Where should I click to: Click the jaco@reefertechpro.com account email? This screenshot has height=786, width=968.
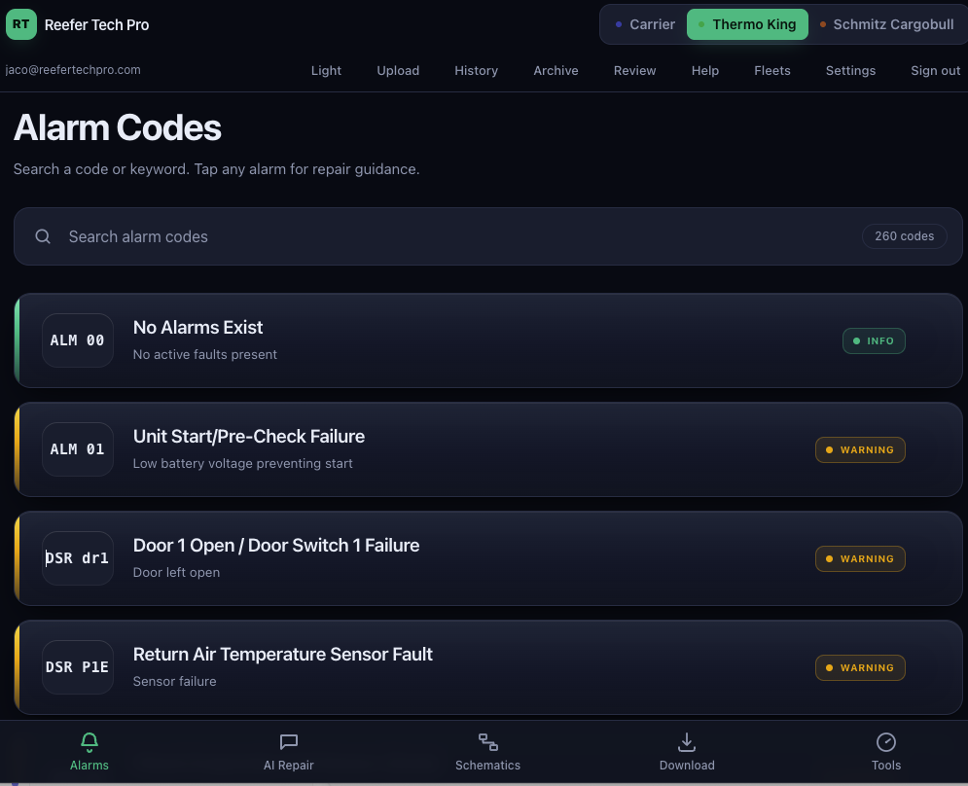[73, 70]
